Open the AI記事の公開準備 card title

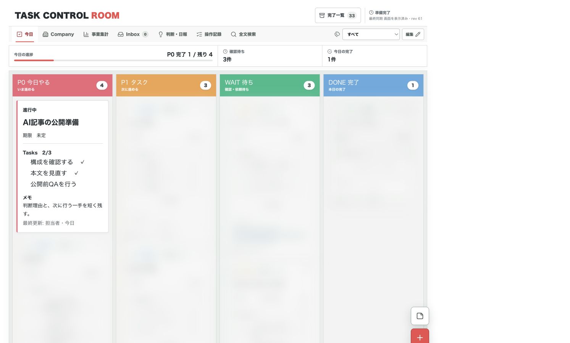click(51, 122)
